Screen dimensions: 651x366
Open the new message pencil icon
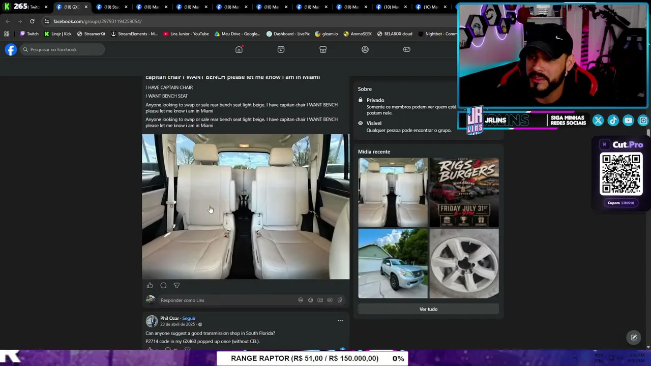pos(634,338)
